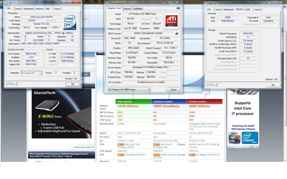Click the ATI Radeon logo in GPU-Z

171,21
